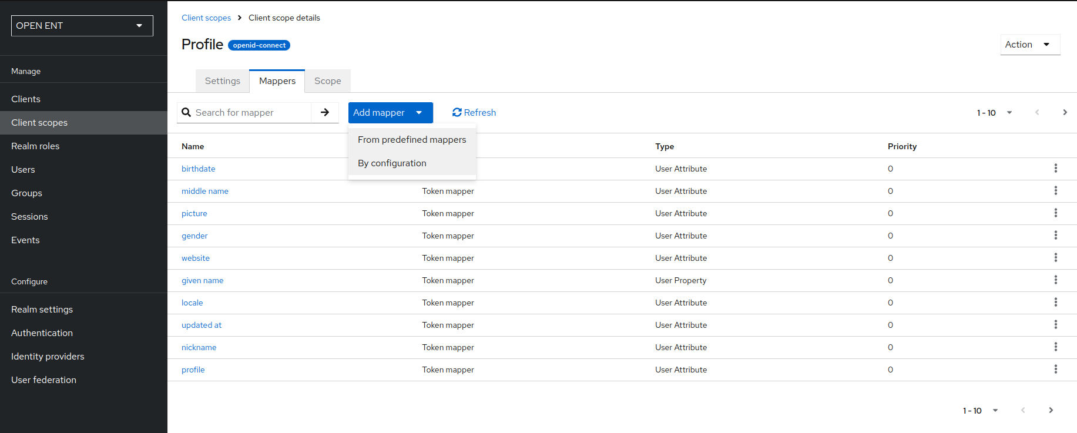Click the magnifier icon in mapper search
The width and height of the screenshot is (1077, 433).
click(186, 112)
